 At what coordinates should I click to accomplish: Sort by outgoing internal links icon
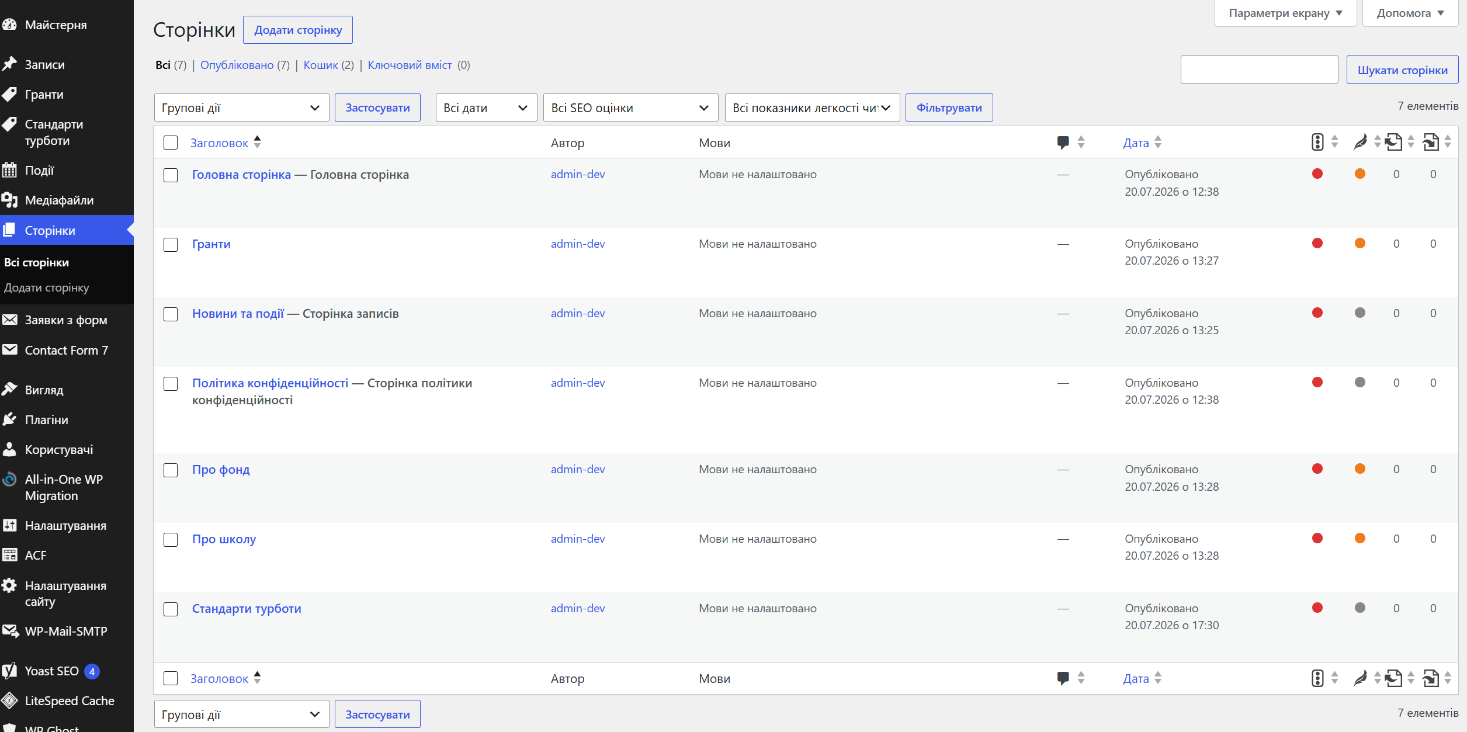point(1394,142)
